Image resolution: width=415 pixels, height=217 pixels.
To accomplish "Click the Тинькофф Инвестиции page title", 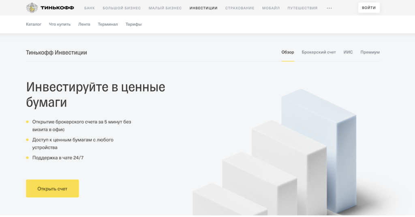I will click(x=56, y=52).
